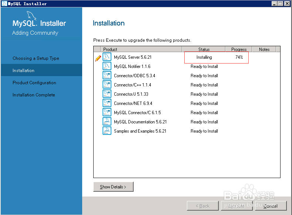Go to the Installation Complete step
This screenshot has width=292, height=215.
(34, 95)
